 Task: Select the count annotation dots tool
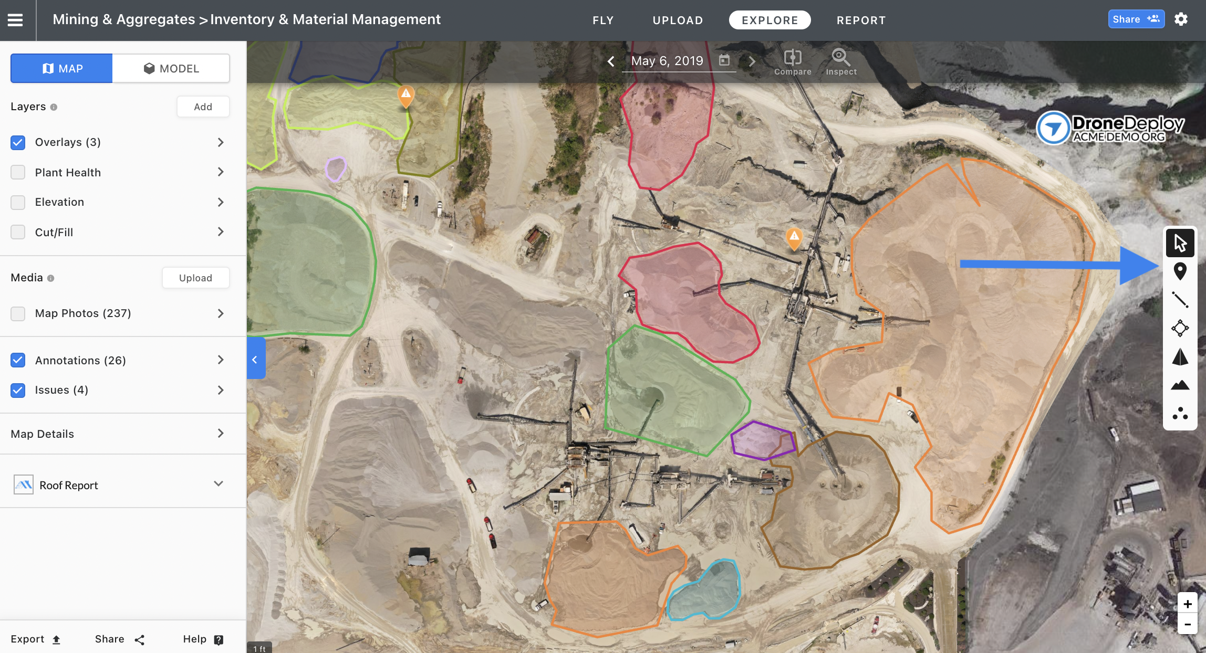(1180, 414)
